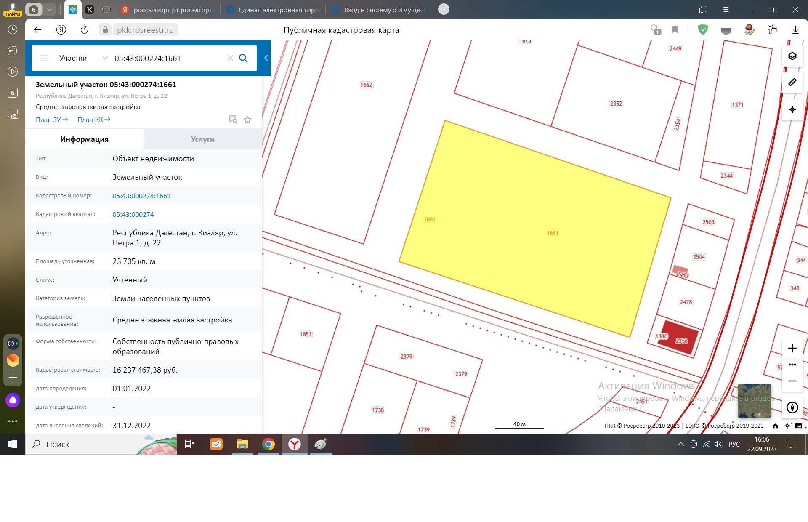The height and width of the screenshot is (522, 808).
Task: Switch input language РУС
Action: (734, 444)
